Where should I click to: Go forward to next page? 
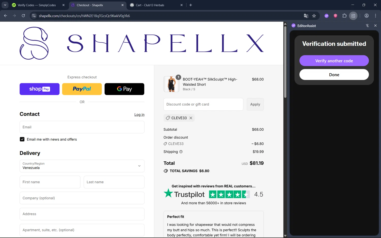14,16
